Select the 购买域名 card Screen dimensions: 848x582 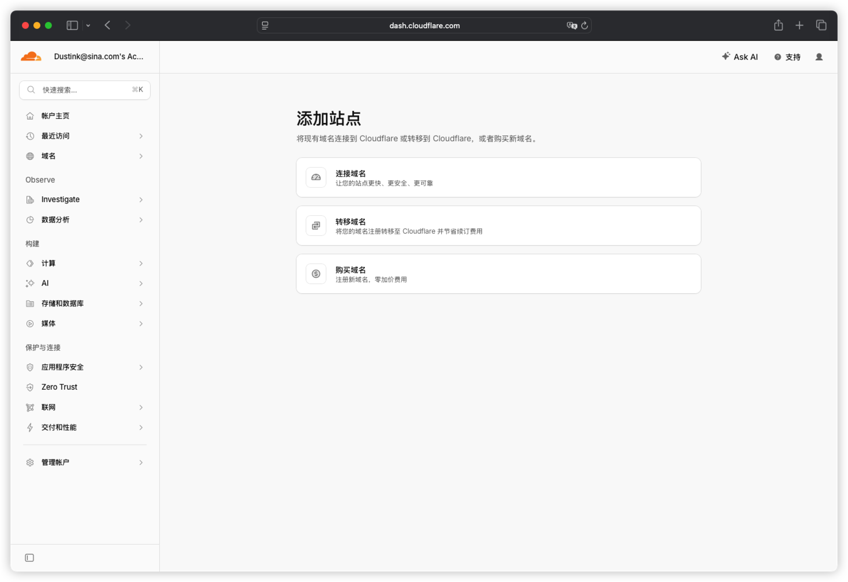click(499, 274)
